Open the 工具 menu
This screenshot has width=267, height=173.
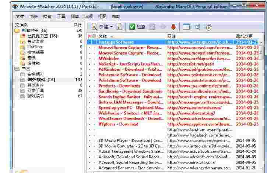click(x=61, y=16)
